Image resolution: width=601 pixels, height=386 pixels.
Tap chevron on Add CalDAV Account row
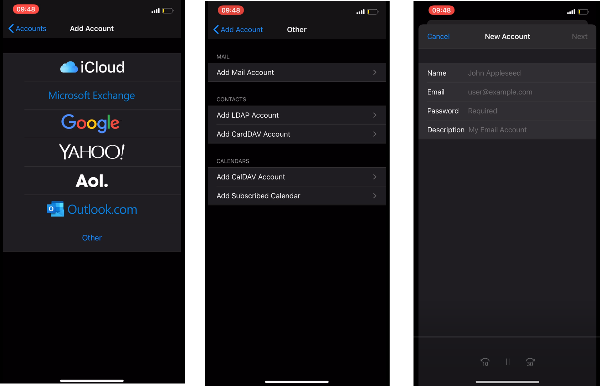pos(375,177)
